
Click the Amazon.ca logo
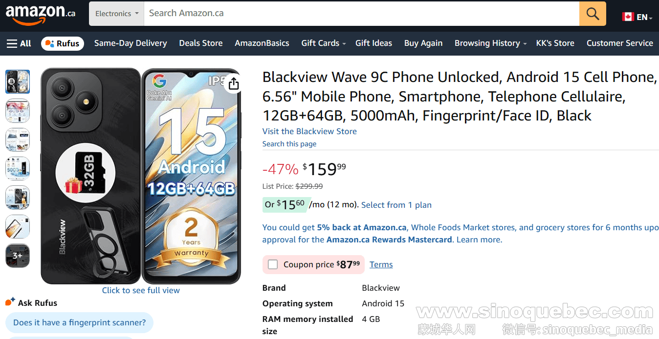39,14
